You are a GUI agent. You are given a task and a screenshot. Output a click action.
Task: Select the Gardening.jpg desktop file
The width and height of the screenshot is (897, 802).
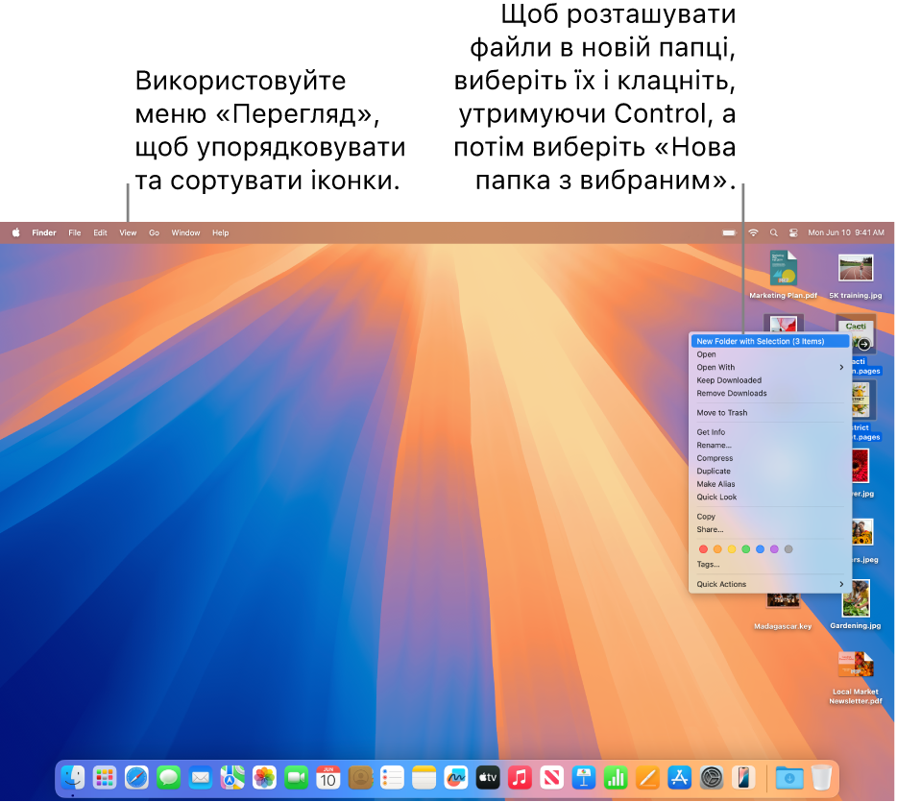coord(856,605)
